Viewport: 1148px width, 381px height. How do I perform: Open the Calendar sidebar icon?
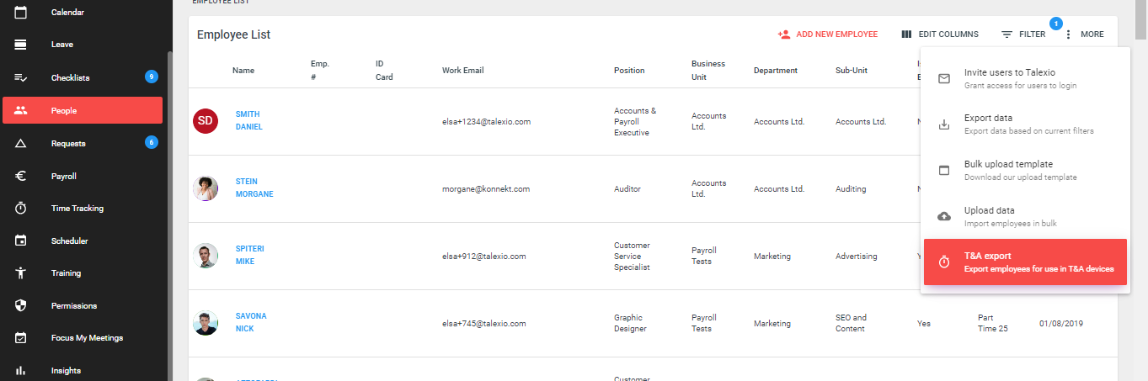(21, 13)
